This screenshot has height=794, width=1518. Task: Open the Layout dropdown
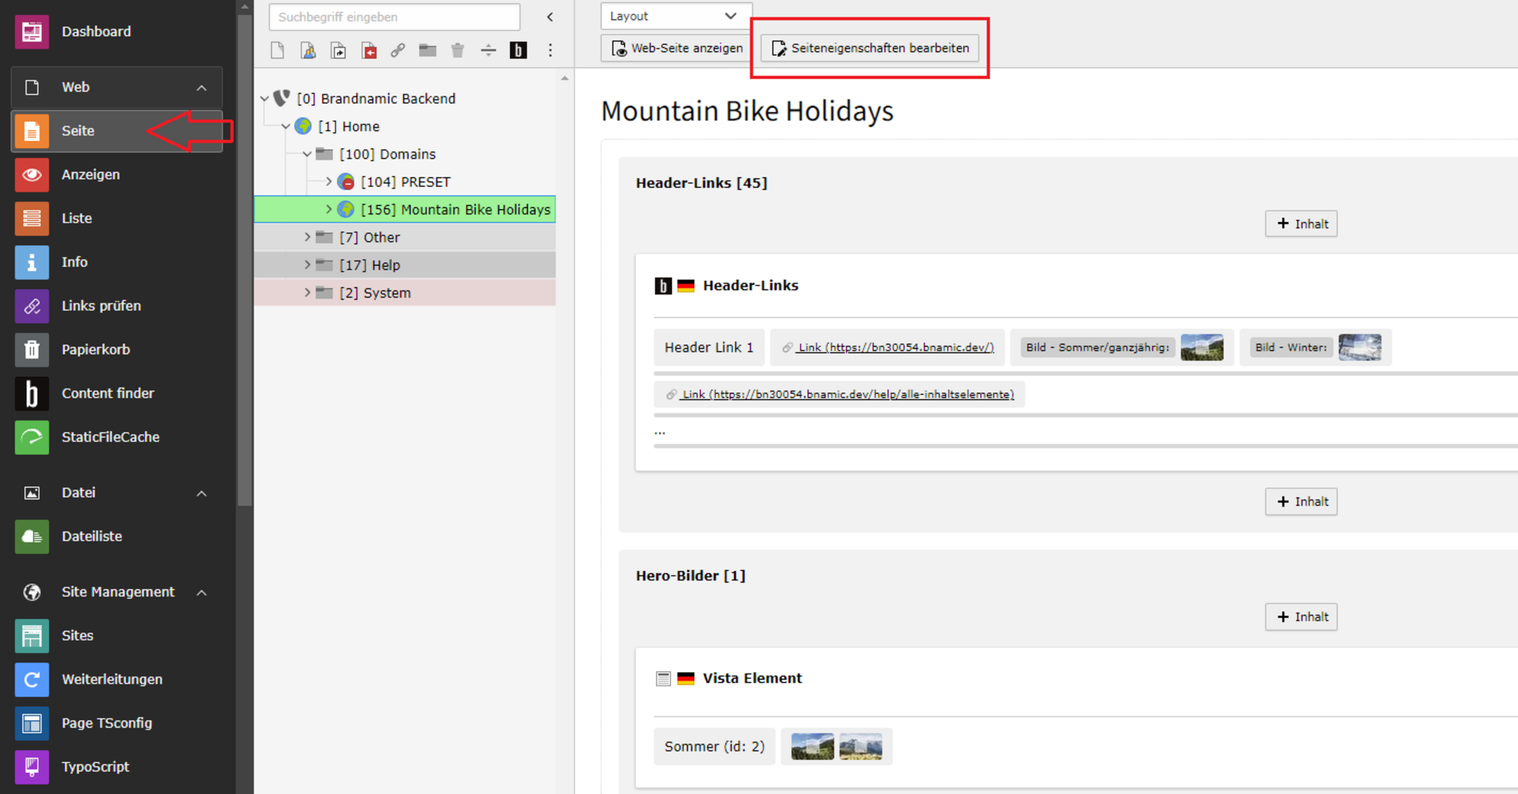(675, 16)
